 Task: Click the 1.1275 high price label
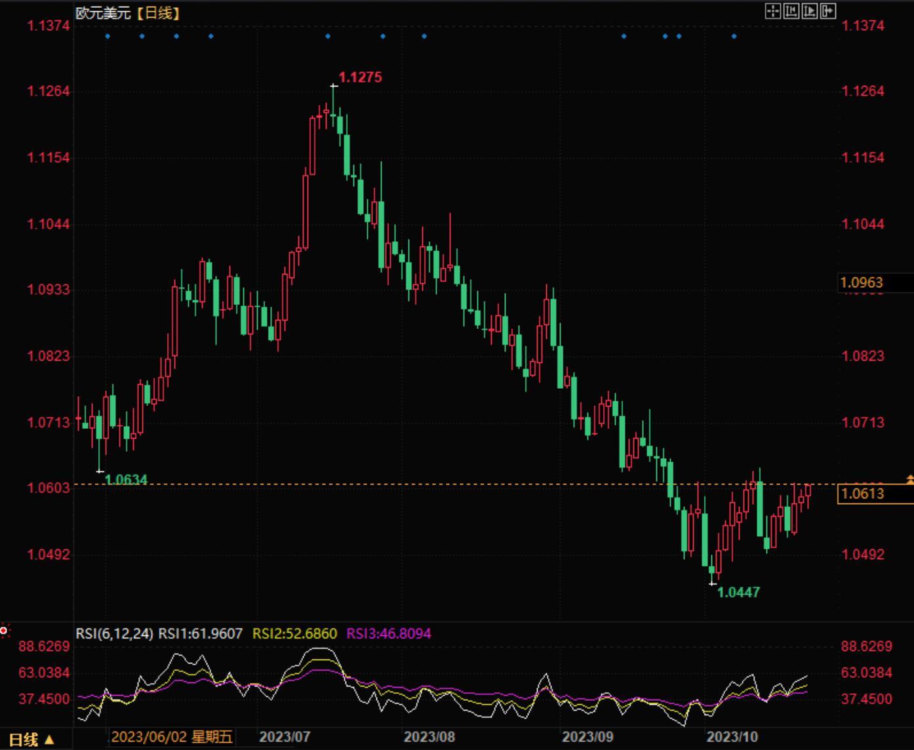(360, 77)
